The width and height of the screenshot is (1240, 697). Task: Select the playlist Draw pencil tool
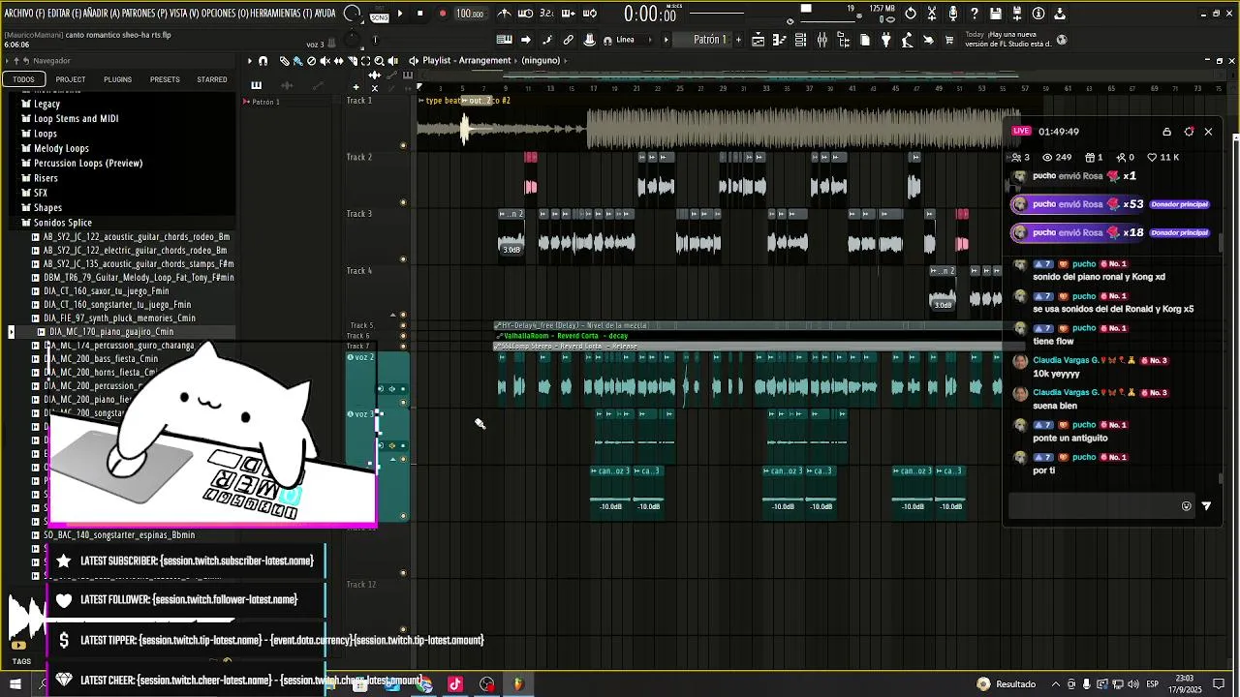(x=284, y=61)
